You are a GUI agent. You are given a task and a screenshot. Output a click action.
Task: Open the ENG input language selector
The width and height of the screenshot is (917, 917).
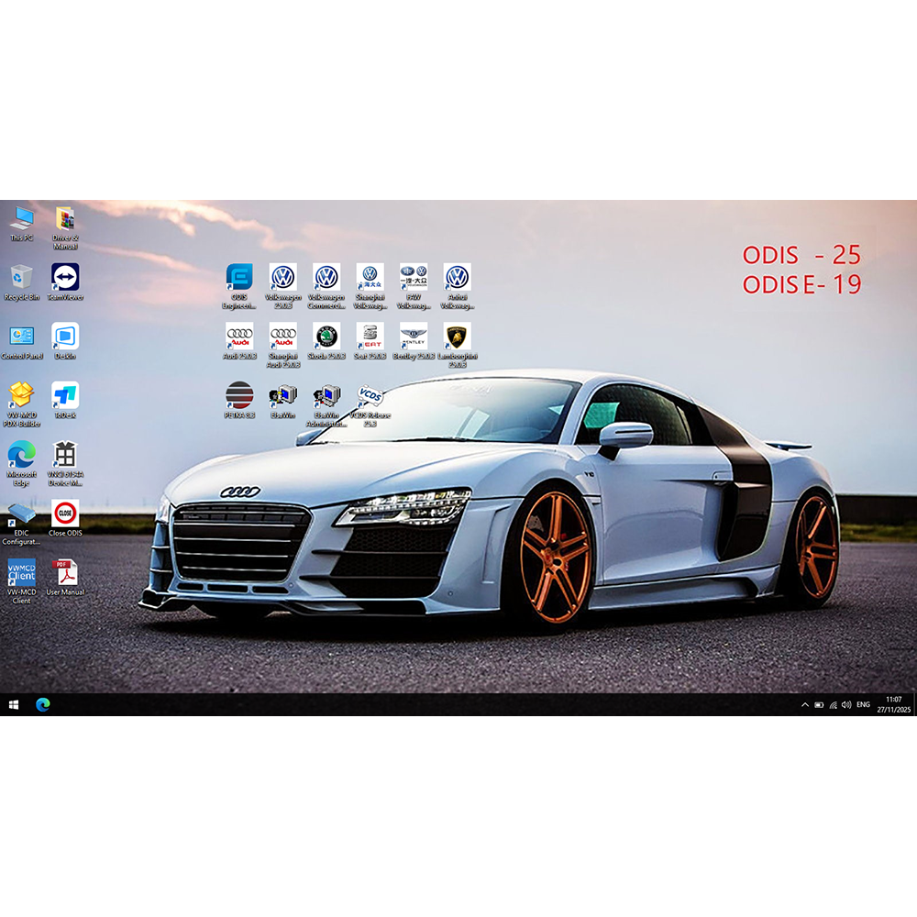pyautogui.click(x=863, y=705)
